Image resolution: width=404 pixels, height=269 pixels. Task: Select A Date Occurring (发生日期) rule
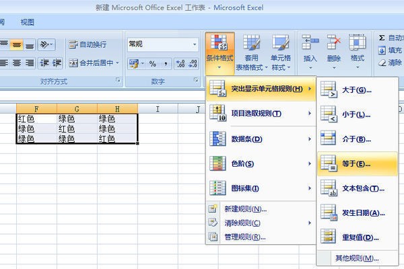pyautogui.click(x=358, y=213)
